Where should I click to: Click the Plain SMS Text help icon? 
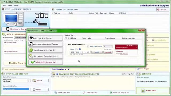[57, 74]
